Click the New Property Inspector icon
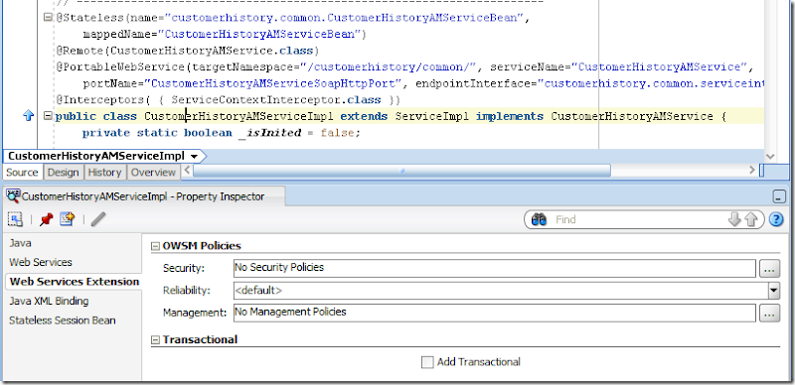The image size is (795, 385). (x=68, y=219)
